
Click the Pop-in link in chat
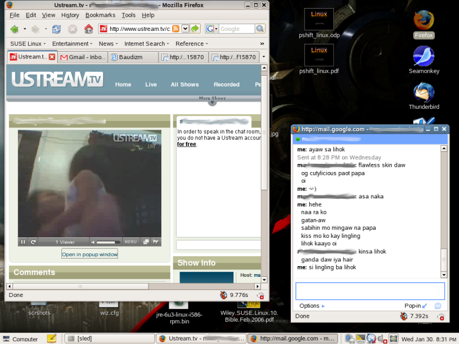point(415,306)
